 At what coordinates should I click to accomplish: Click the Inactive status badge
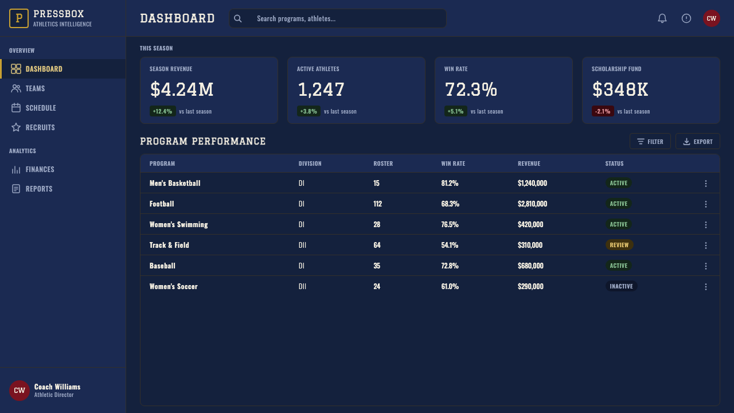tap(622, 286)
